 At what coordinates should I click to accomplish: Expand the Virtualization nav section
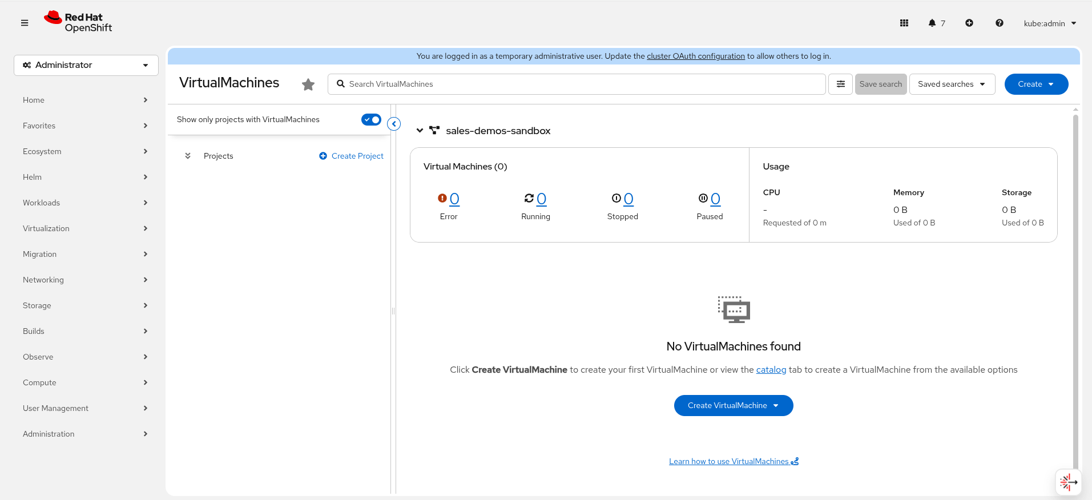click(x=85, y=228)
